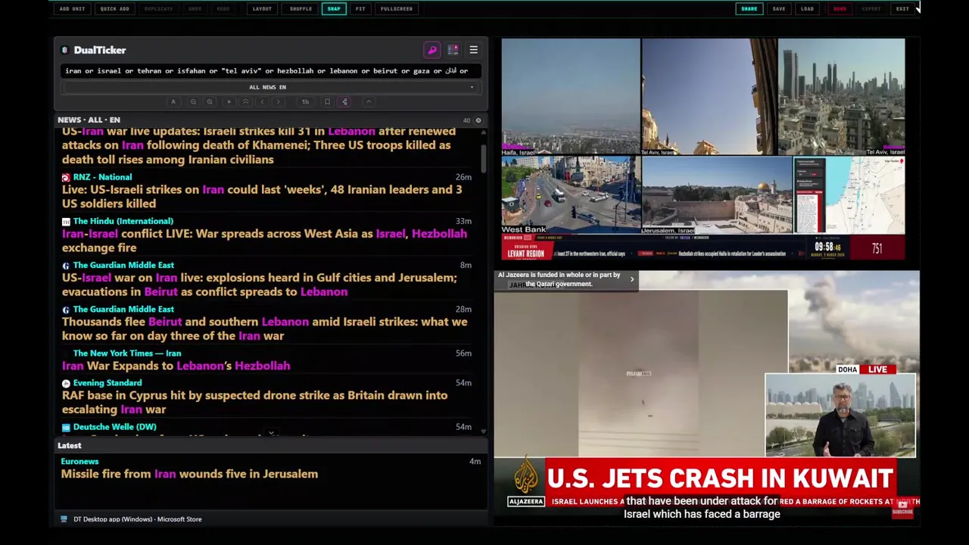The image size is (969, 545).
Task: Click The New York Times — Iran source
Action: pyautogui.click(x=126, y=353)
